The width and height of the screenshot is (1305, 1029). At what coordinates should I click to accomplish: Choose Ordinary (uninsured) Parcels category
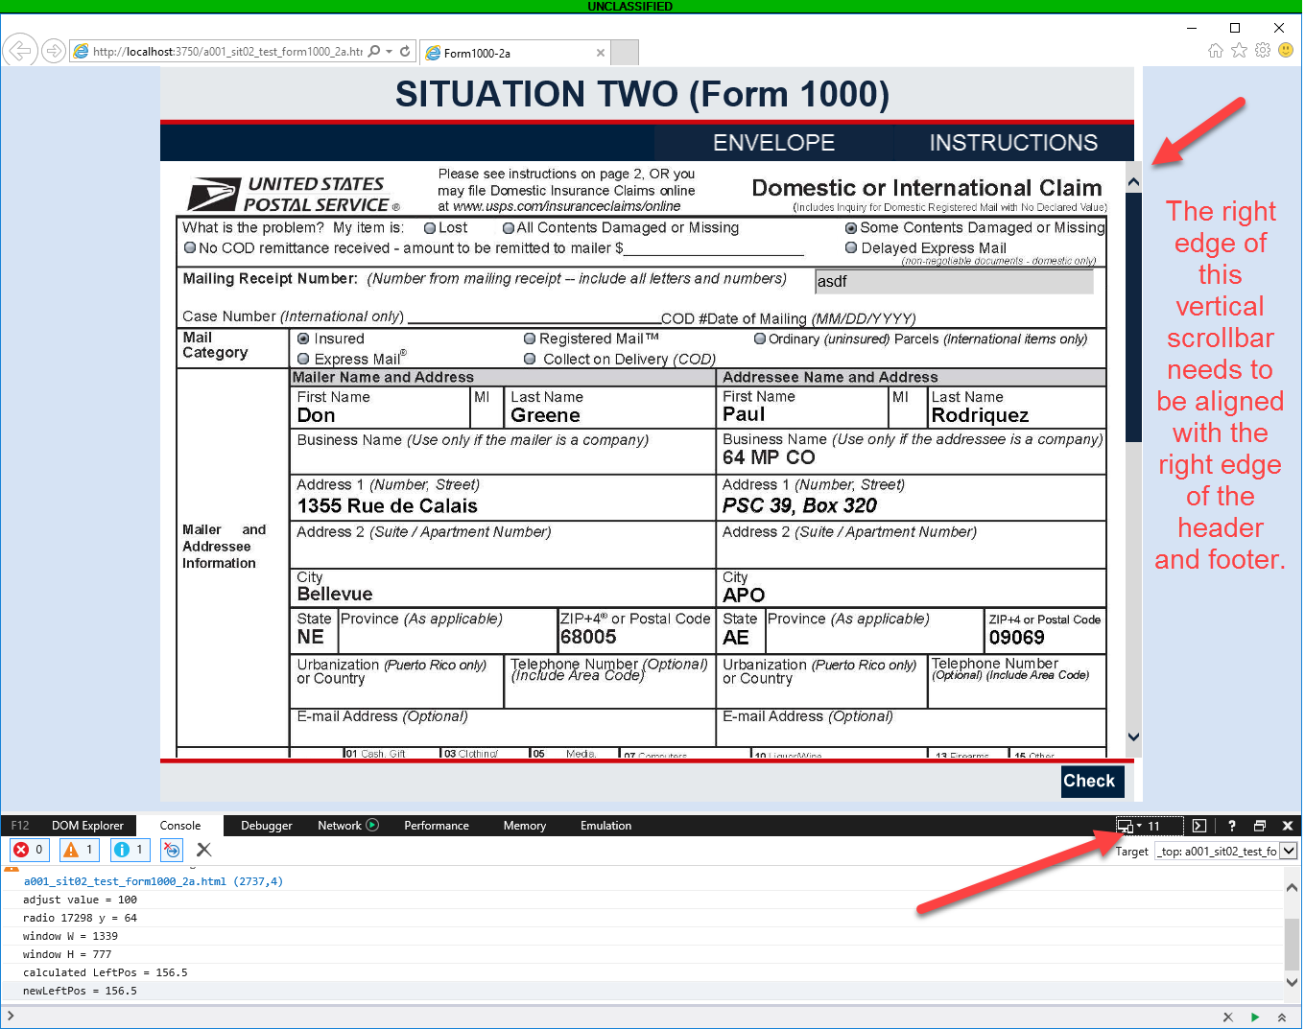760,339
